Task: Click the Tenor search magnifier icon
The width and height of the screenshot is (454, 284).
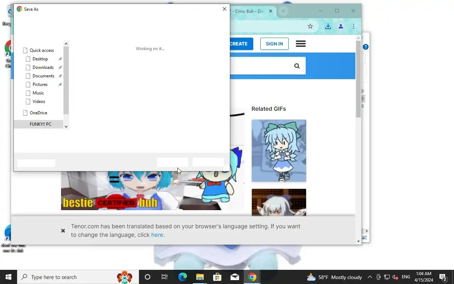Action: tap(297, 66)
